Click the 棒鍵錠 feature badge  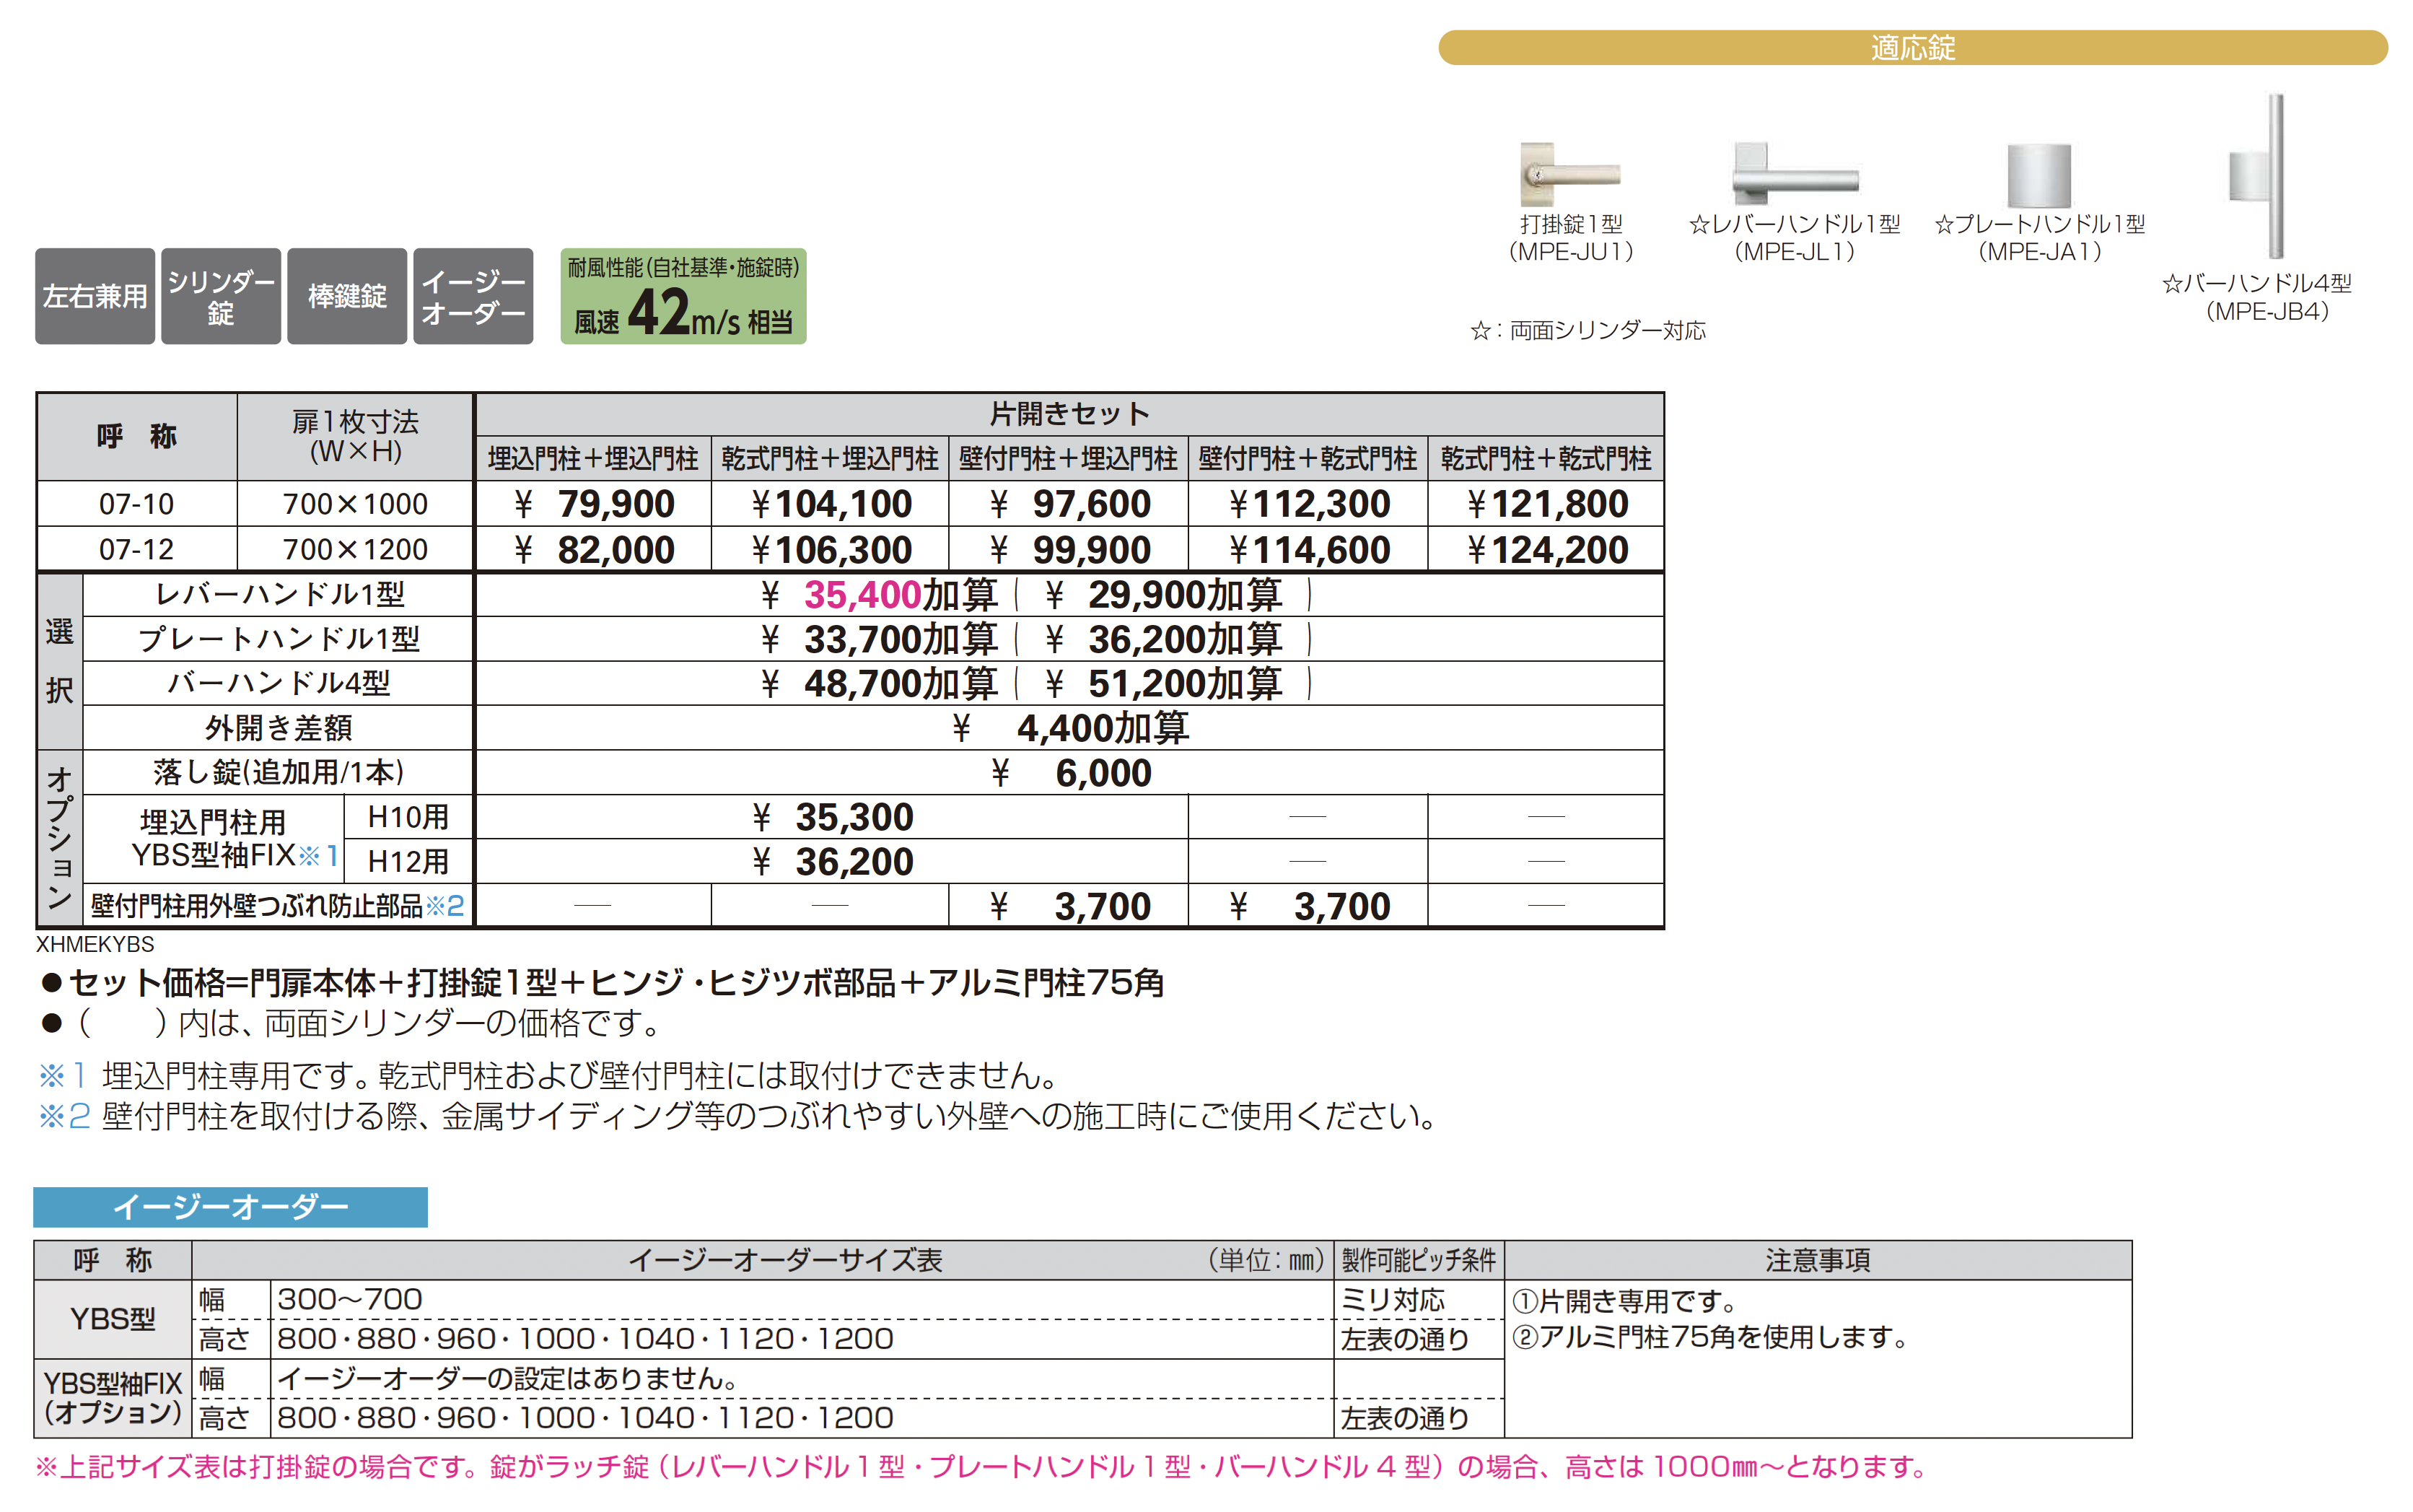tap(346, 296)
